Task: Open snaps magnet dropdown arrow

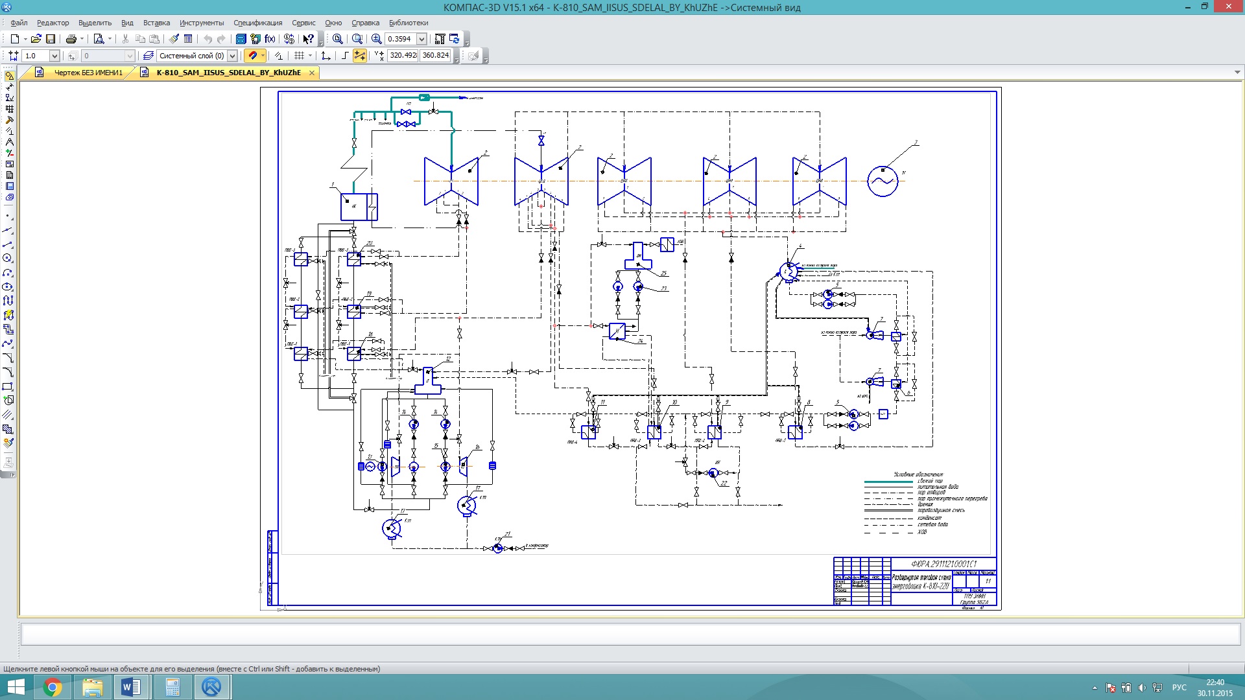Action: pyautogui.click(x=263, y=56)
